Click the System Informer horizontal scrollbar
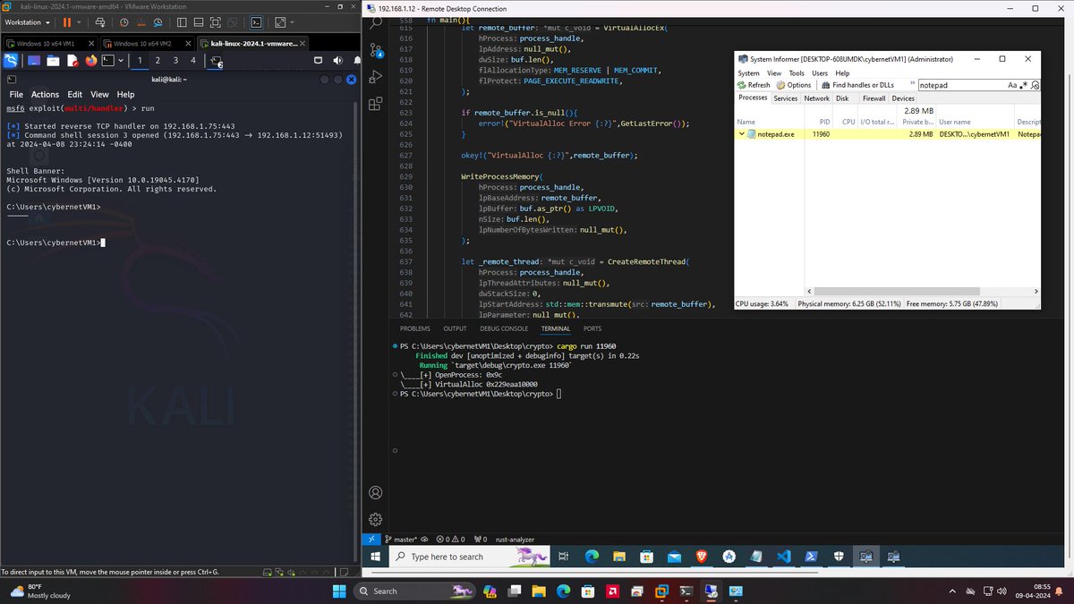This screenshot has width=1074, height=604. coord(922,291)
